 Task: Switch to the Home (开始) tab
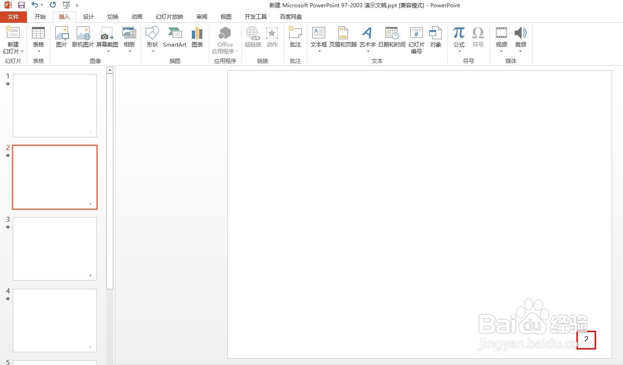[40, 17]
